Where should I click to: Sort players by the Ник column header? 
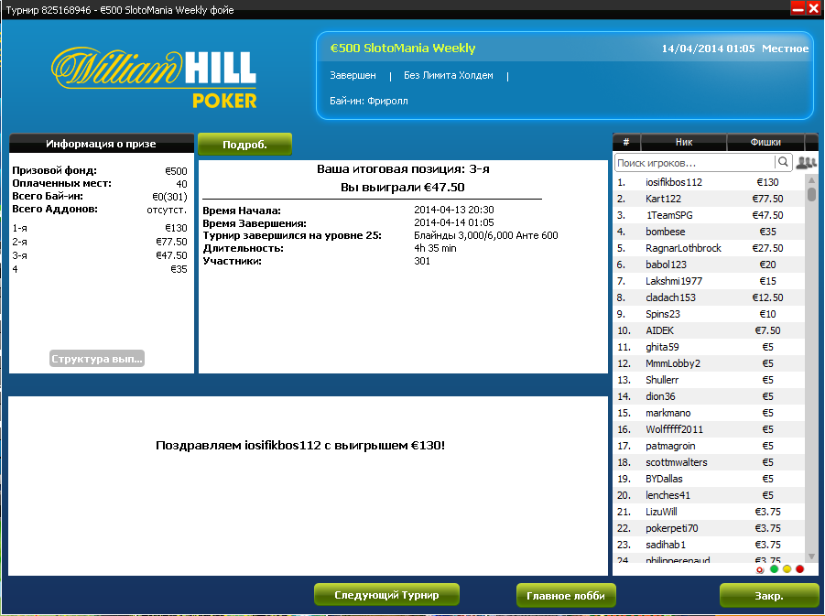coord(683,142)
